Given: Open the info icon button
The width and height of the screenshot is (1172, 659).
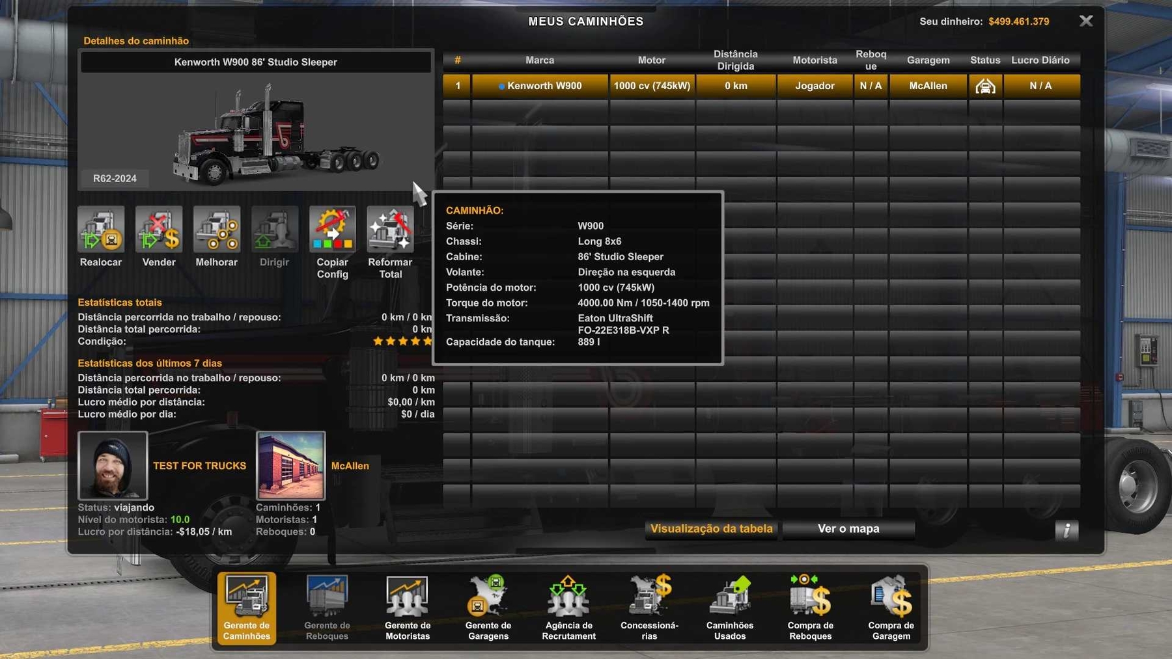Looking at the screenshot, I should [1067, 530].
